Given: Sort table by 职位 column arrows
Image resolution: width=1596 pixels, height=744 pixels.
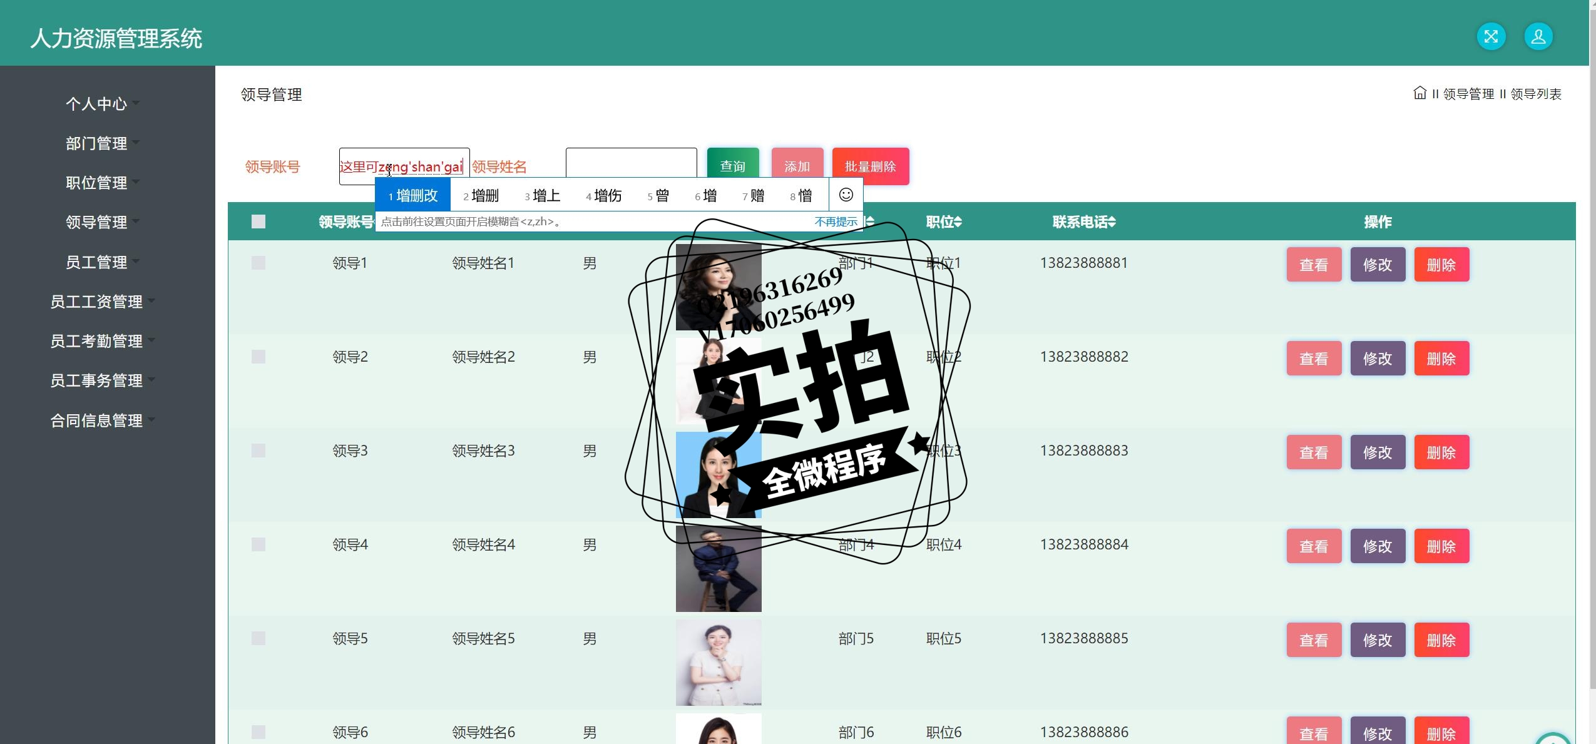Looking at the screenshot, I should 958,222.
